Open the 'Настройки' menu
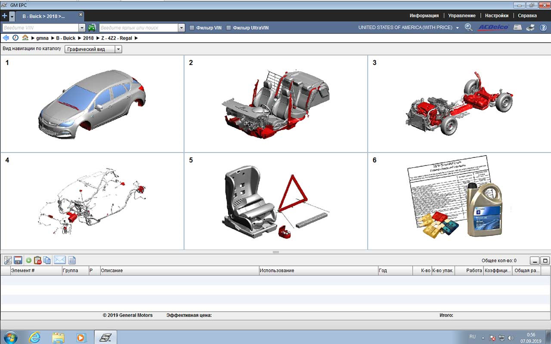Image resolution: width=551 pixels, height=344 pixels. (497, 15)
